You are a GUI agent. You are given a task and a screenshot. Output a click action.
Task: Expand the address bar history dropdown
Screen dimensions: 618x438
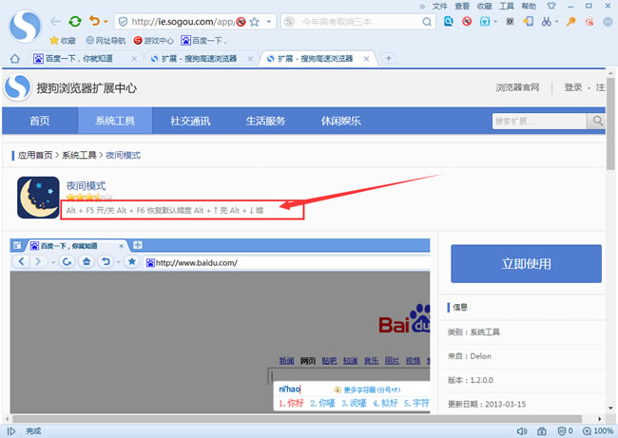269,22
